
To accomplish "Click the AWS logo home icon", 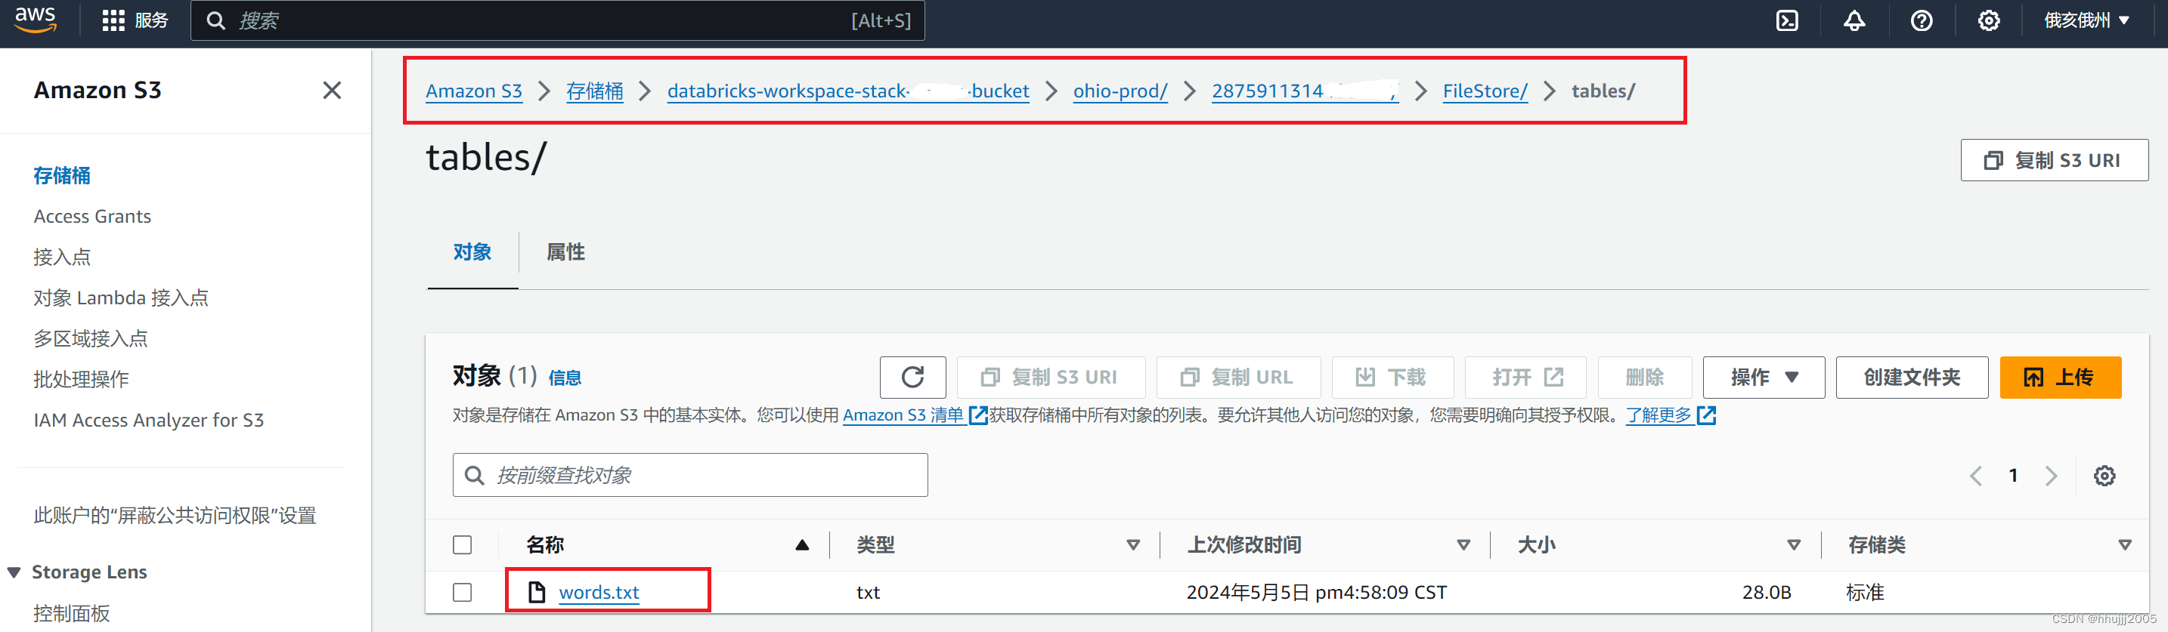I will point(36,20).
